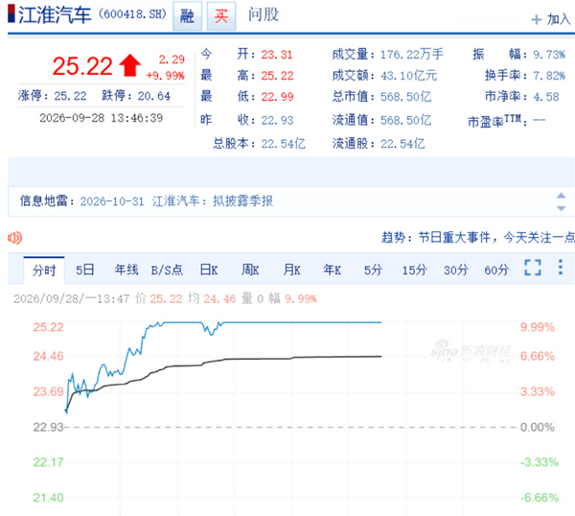Click the 总市值 value 568.50亿
This screenshot has height=516, width=575.
tap(405, 97)
